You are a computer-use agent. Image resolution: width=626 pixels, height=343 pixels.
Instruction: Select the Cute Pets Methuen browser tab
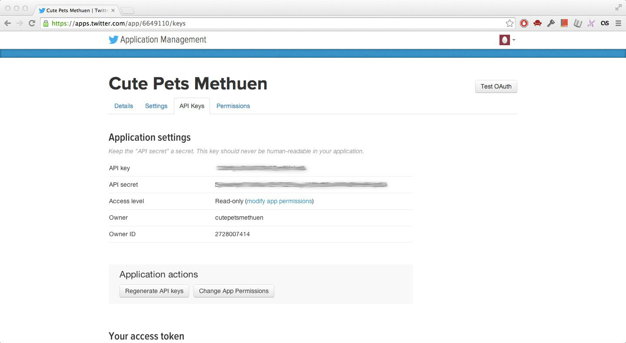click(77, 10)
